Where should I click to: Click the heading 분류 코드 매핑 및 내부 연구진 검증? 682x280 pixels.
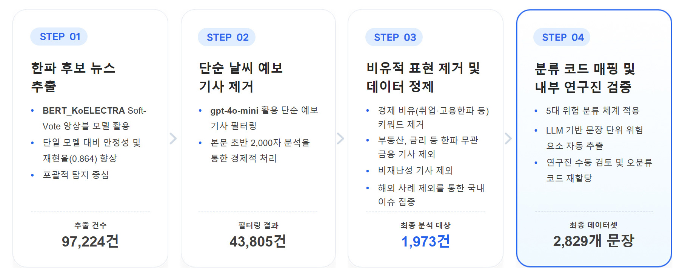(x=585, y=78)
